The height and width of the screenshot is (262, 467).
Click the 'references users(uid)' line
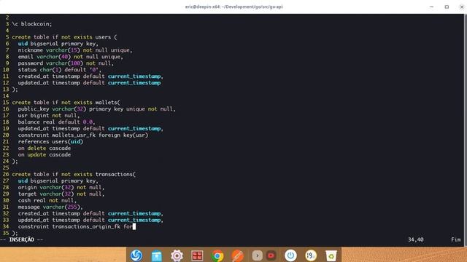50,142
